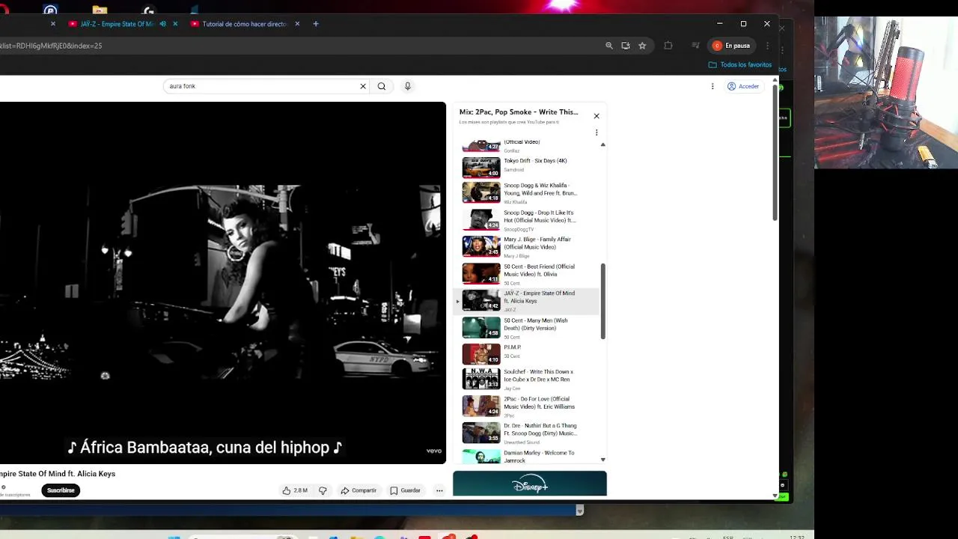Open the Many Men video thumbnail
This screenshot has width=958, height=539.
[481, 327]
